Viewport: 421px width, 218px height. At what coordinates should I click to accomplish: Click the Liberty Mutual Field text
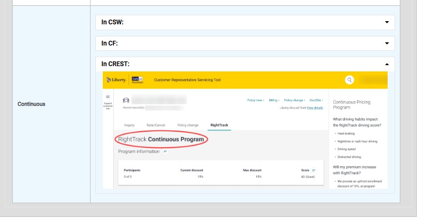(293, 108)
